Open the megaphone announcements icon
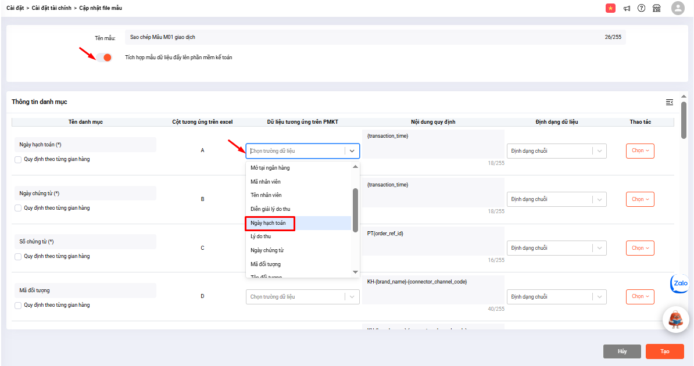Screen dimensions: 694x366 [x=627, y=8]
